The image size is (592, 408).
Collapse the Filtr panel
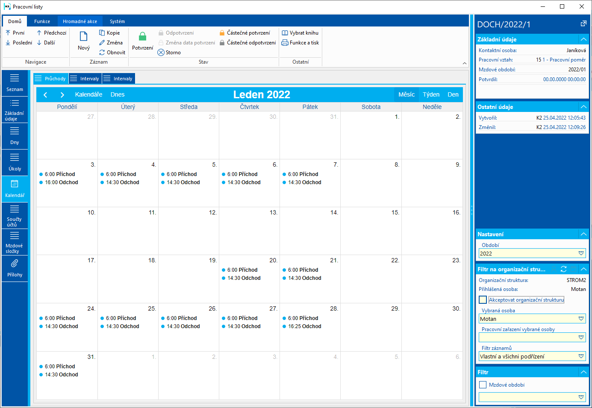(583, 372)
